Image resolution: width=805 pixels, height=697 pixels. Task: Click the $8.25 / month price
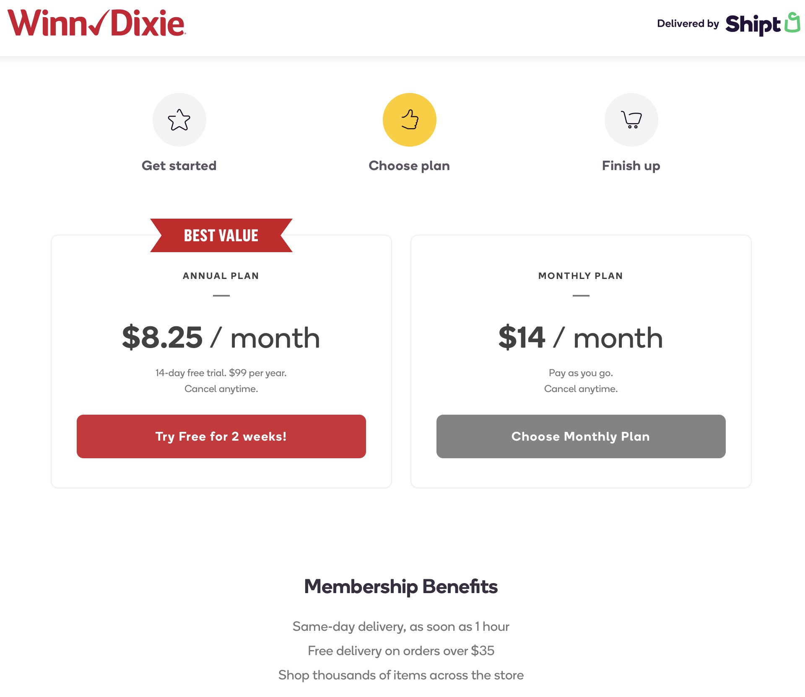tap(221, 338)
